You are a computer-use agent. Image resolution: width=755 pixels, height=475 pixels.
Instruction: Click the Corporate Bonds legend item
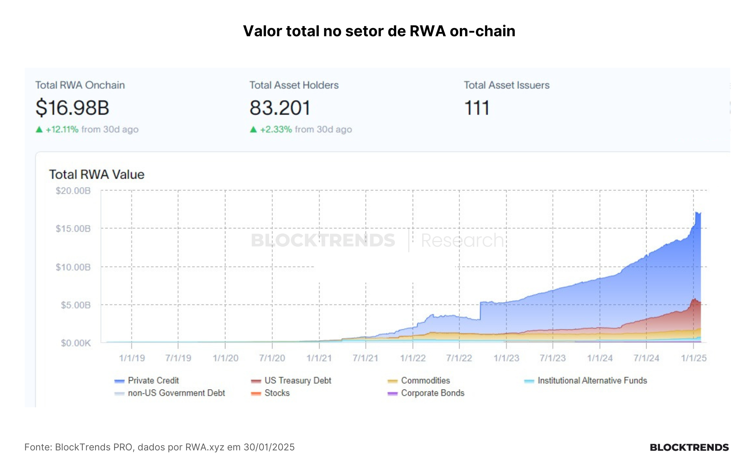tap(426, 393)
